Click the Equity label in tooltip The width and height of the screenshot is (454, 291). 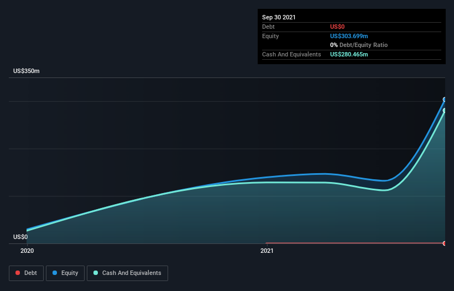(270, 36)
